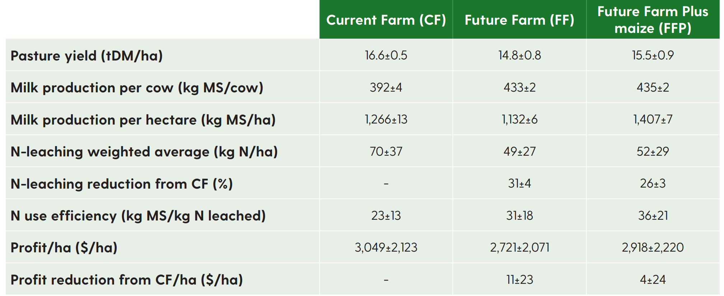
Task: Click the Future Farm Plus maize (FFP) header
Action: click(x=653, y=20)
